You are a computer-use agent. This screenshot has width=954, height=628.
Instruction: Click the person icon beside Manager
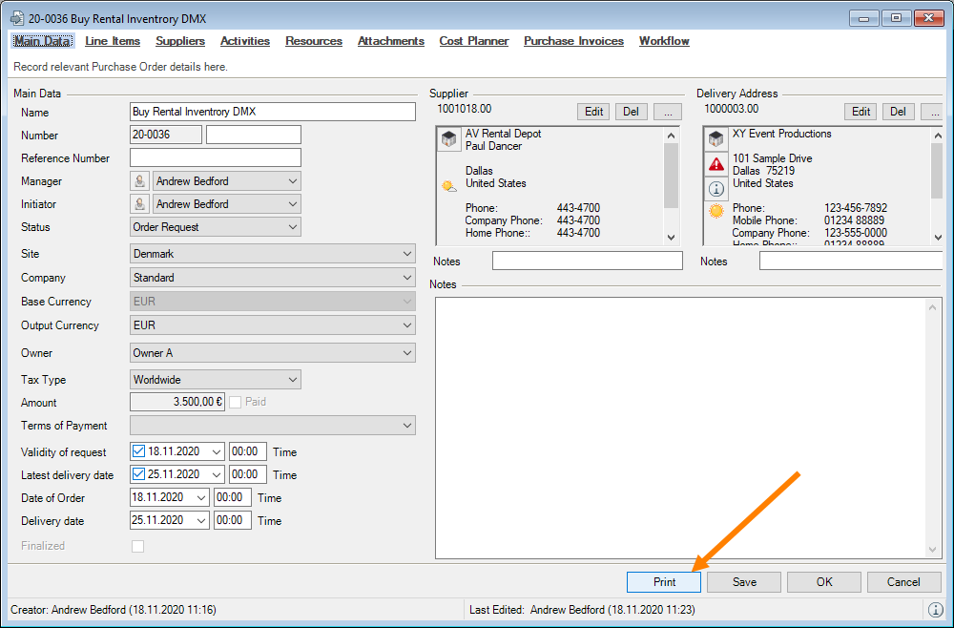point(140,181)
